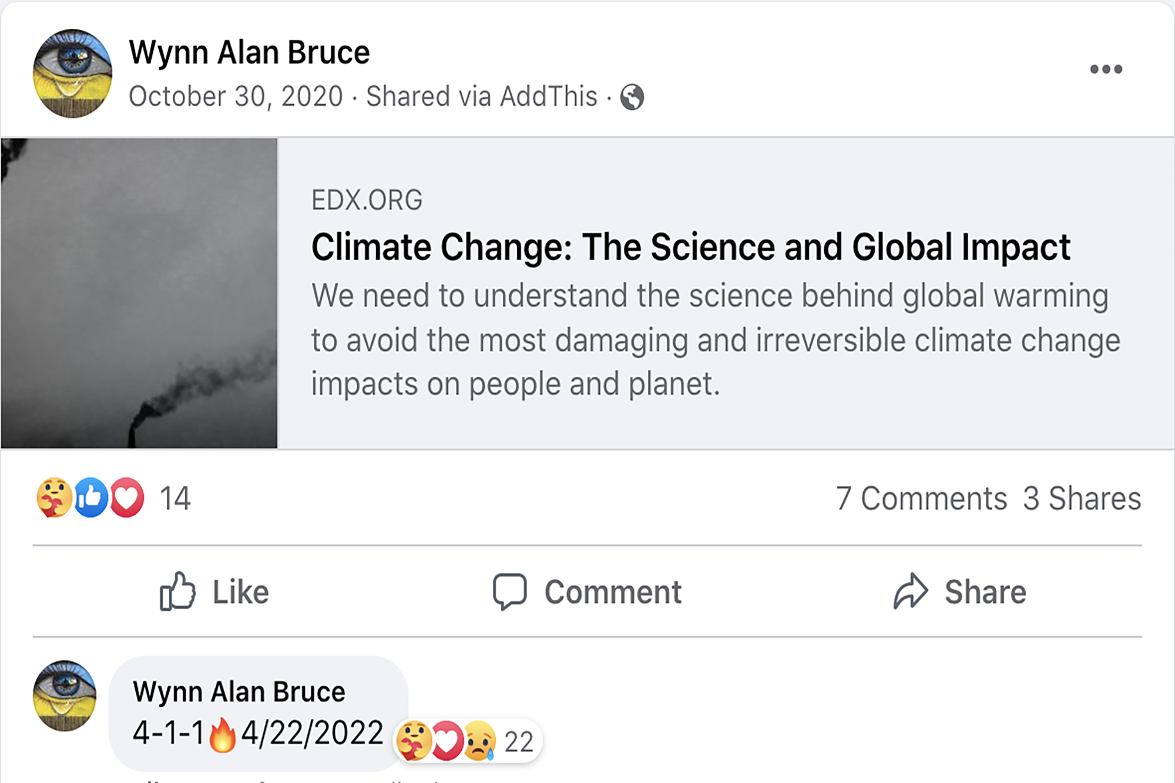
Task: View the 14 reactions count
Action: [175, 499]
